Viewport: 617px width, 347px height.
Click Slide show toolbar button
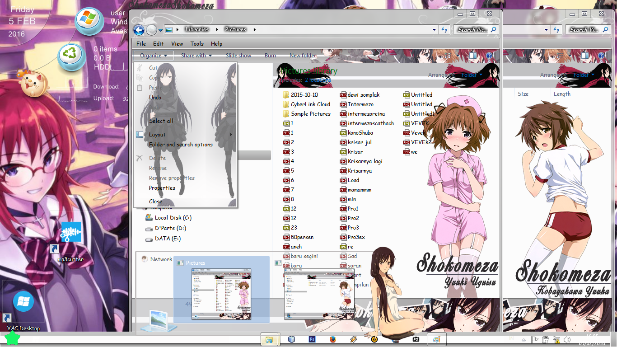[x=238, y=56]
